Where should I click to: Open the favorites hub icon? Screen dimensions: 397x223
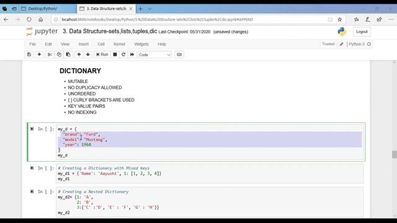357,19
